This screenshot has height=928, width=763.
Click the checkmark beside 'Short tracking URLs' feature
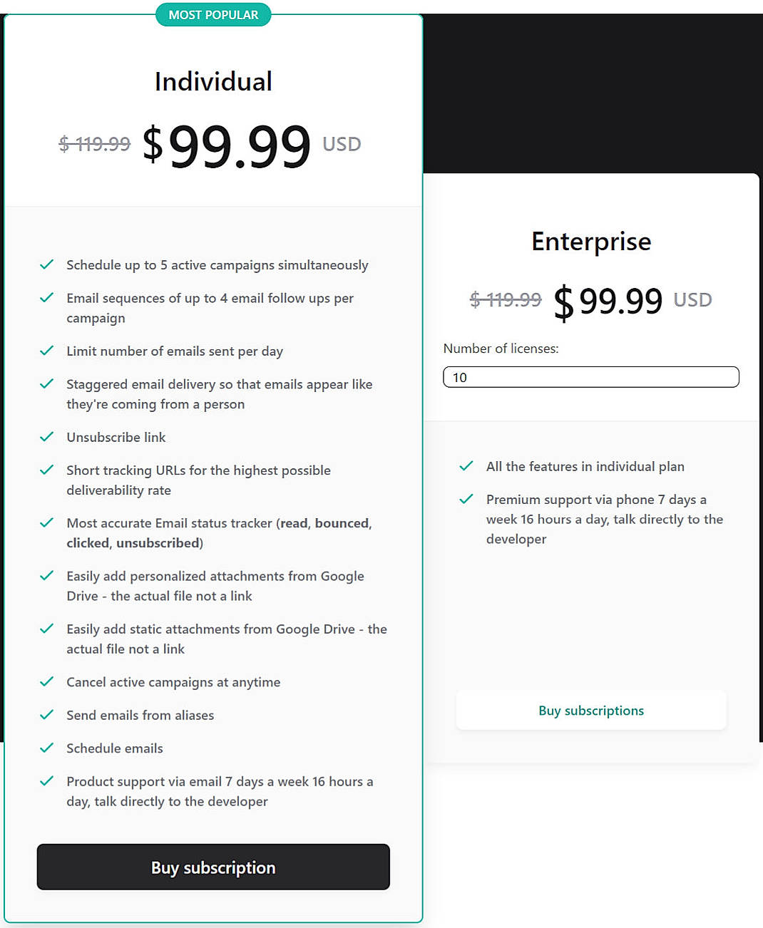(46, 470)
